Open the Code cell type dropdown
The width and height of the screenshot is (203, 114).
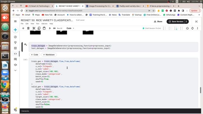(x=70, y=28)
